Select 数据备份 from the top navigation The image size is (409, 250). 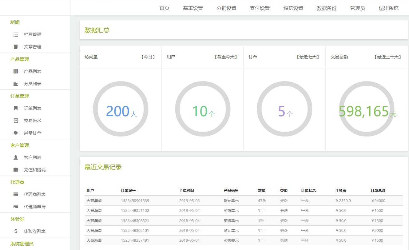click(327, 8)
